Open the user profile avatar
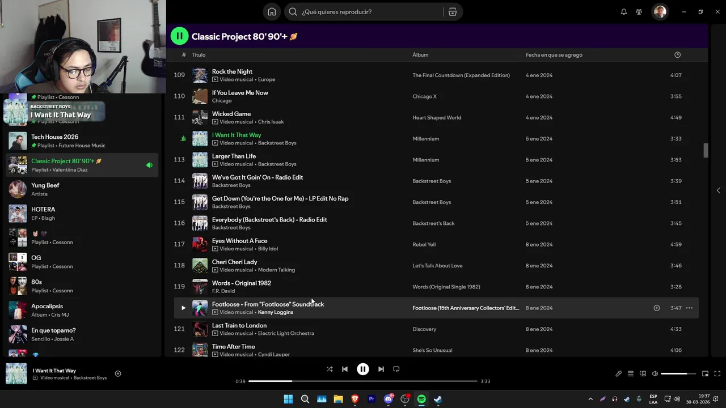Viewport: 726px width, 408px height. pos(660,12)
